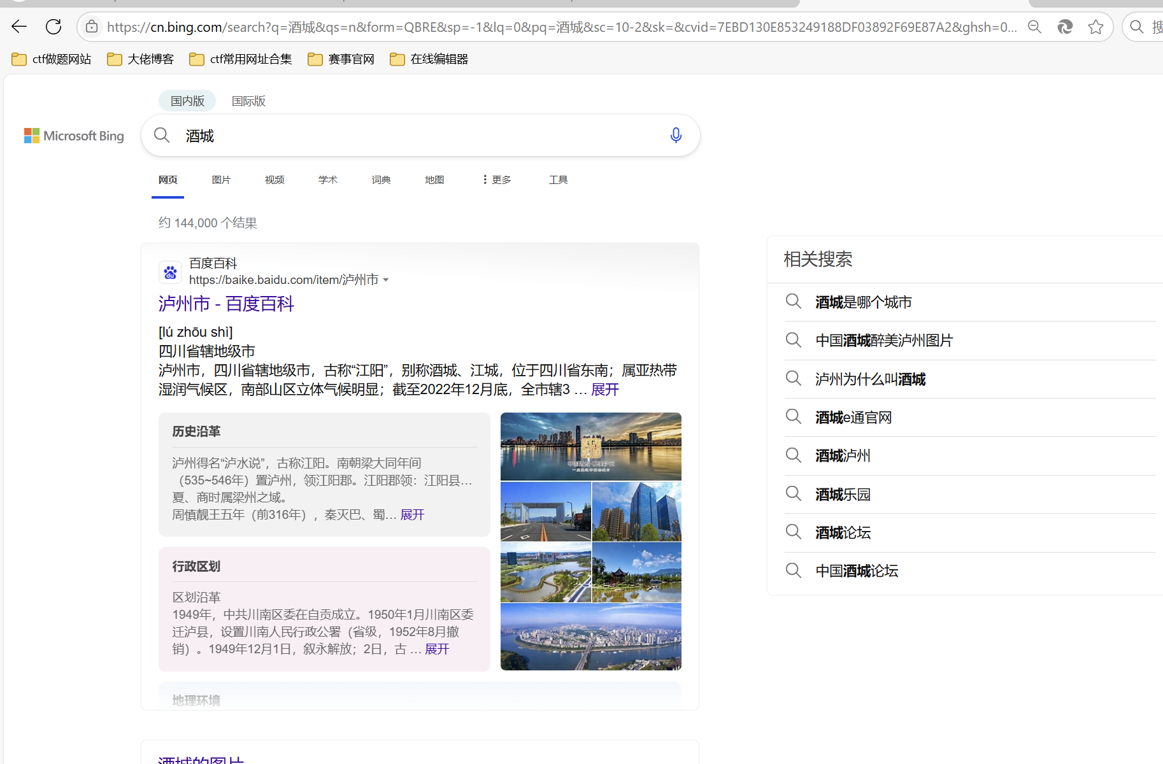Click the Bing search box containing 酒城
Image resolution: width=1163 pixels, height=764 pixels.
point(420,135)
